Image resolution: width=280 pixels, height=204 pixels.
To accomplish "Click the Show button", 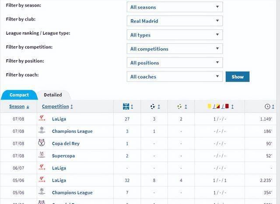I will coord(238,77).
